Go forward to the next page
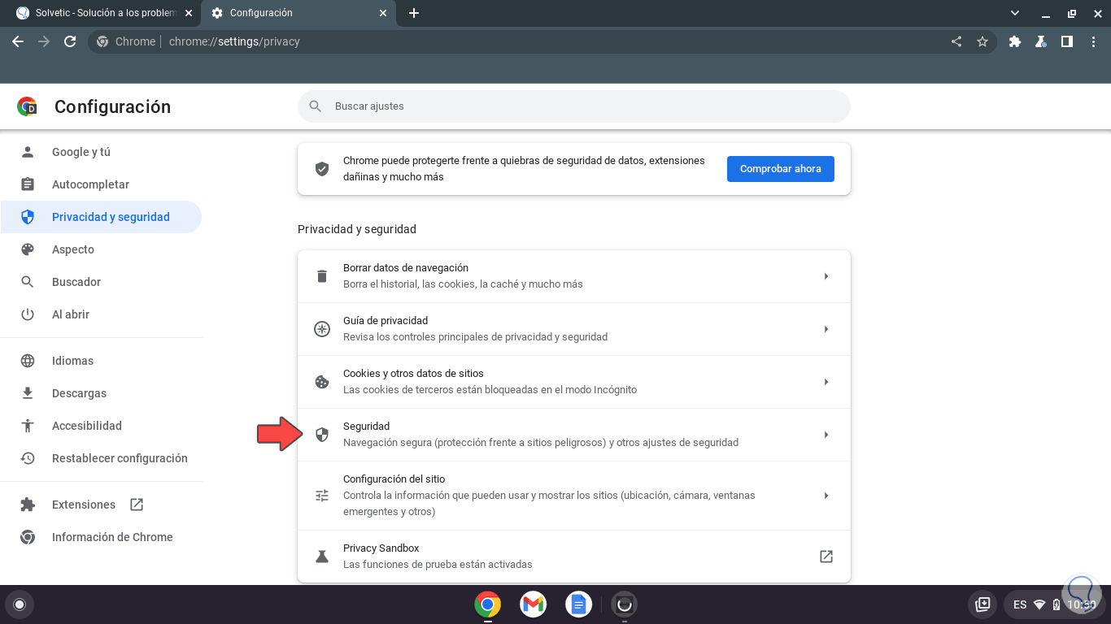Image resolution: width=1111 pixels, height=624 pixels. click(44, 41)
